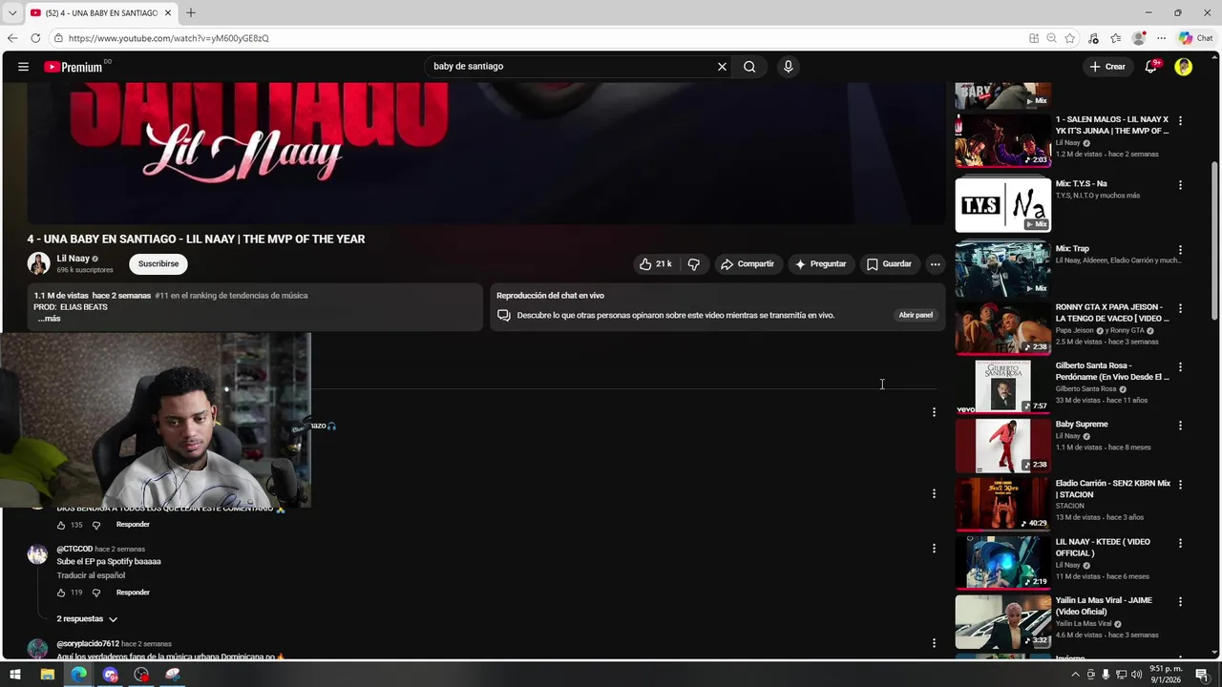Reply to the comment with 135 likes

point(133,525)
